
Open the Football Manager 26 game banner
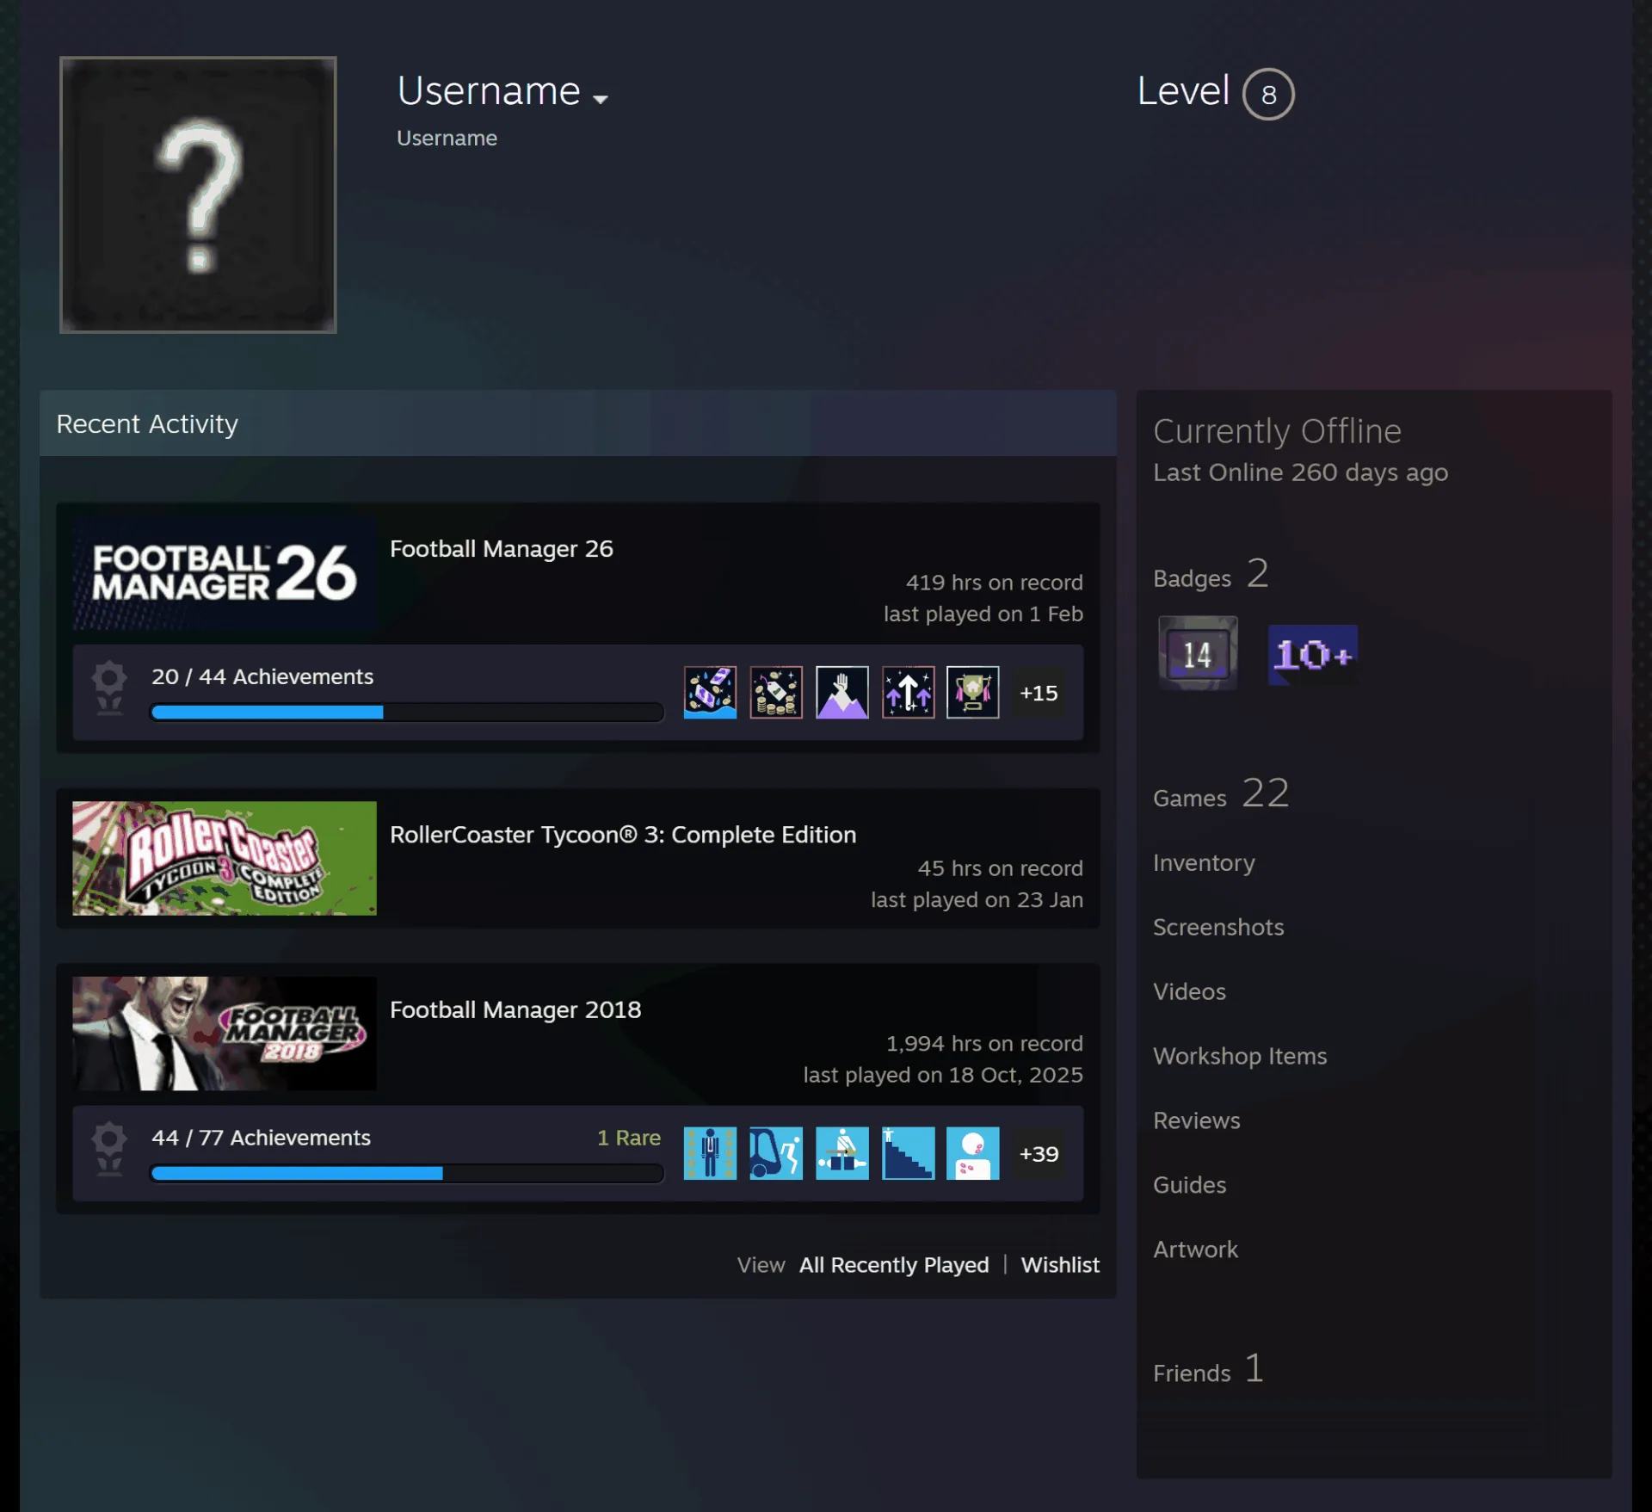(x=225, y=572)
